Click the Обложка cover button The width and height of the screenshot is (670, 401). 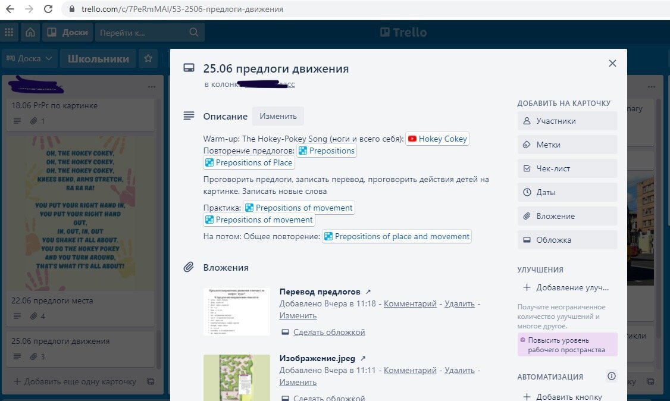tap(567, 240)
